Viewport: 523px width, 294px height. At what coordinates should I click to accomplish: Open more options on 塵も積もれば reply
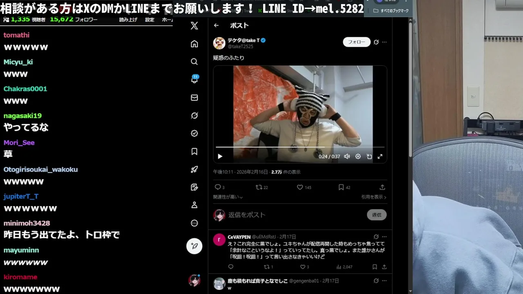click(x=384, y=281)
